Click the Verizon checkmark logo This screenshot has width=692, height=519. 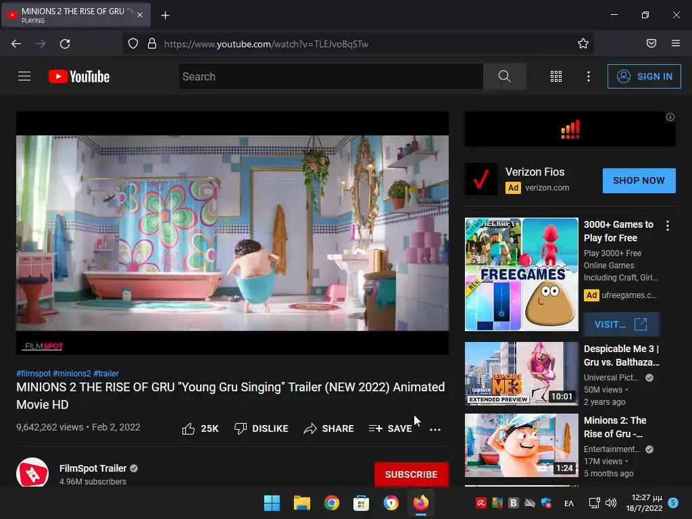pos(481,179)
